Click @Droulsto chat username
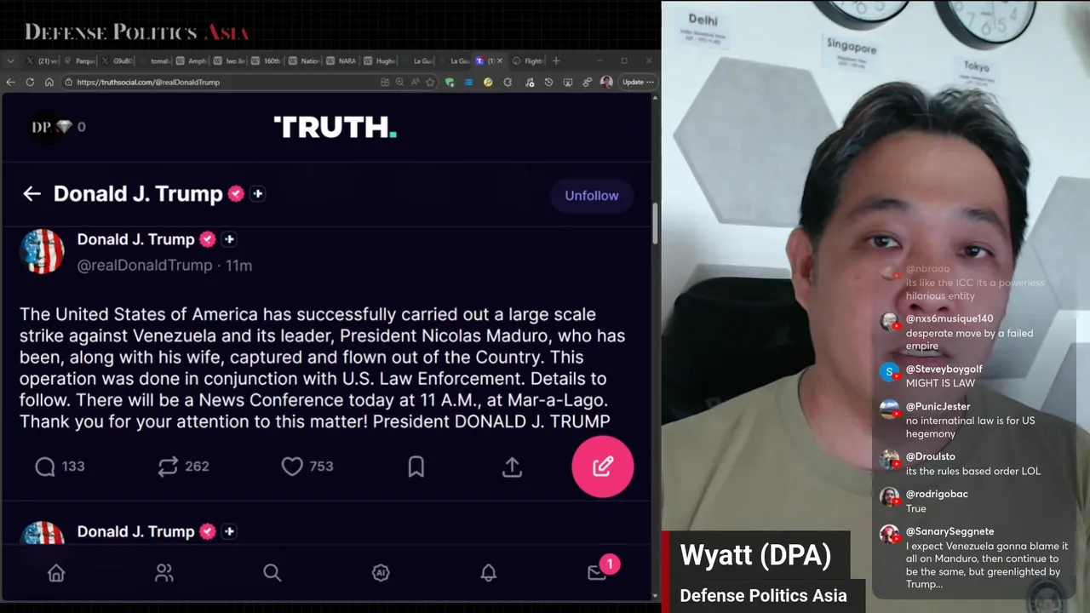1090x613 pixels. click(930, 456)
